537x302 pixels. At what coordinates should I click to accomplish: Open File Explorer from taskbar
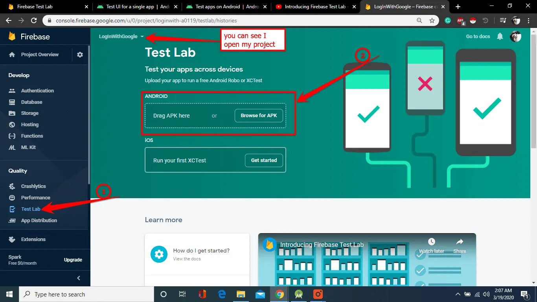tap(241, 294)
